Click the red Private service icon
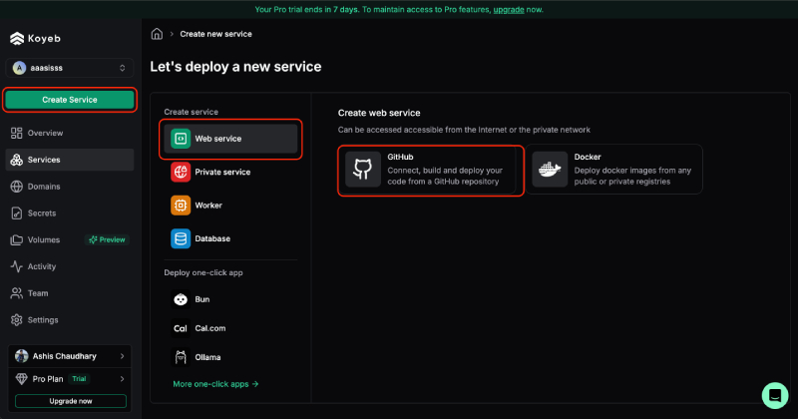This screenshot has height=419, width=798. click(181, 172)
